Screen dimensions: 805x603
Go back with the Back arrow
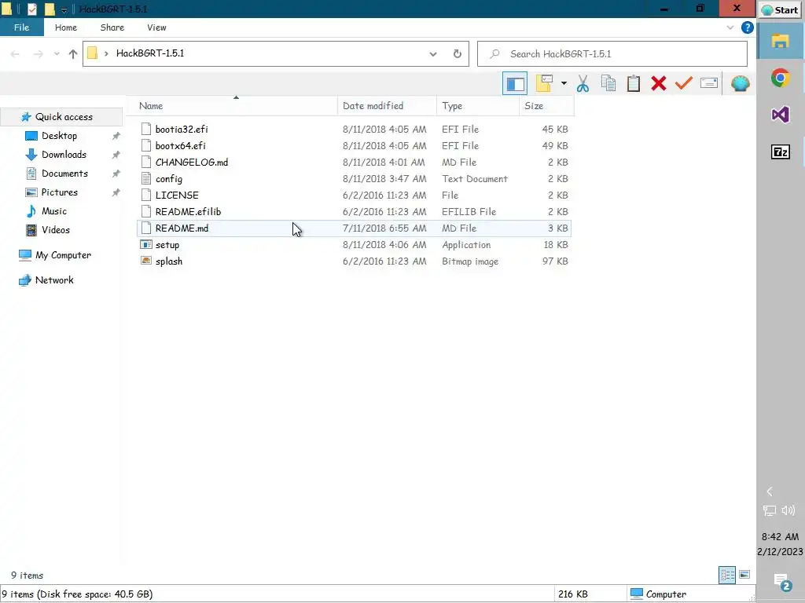[x=15, y=54]
